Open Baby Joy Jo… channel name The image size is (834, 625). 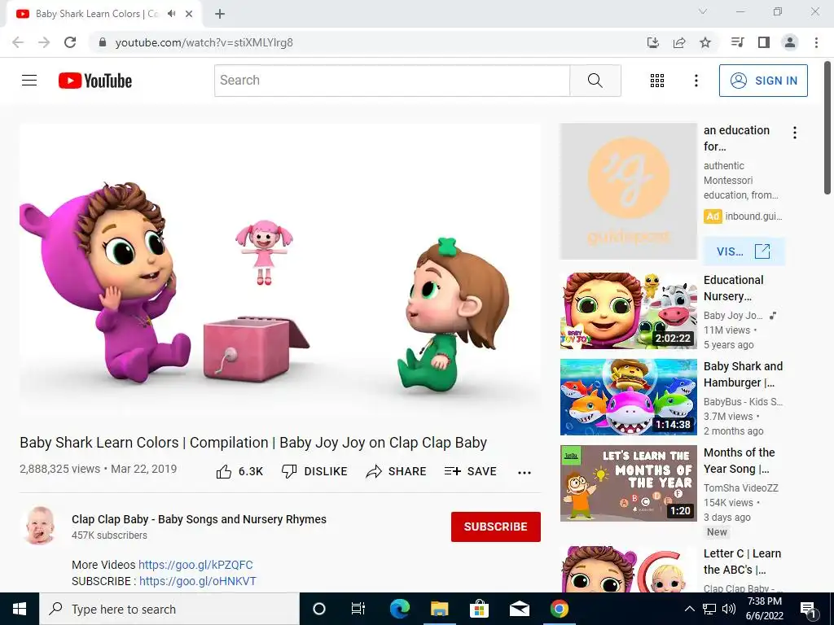[733, 316]
